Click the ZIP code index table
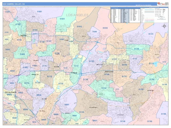 coord(125,15)
